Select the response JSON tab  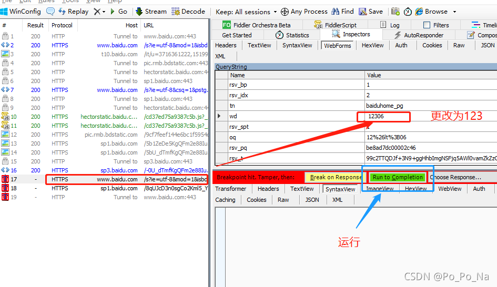pyautogui.click(x=312, y=200)
